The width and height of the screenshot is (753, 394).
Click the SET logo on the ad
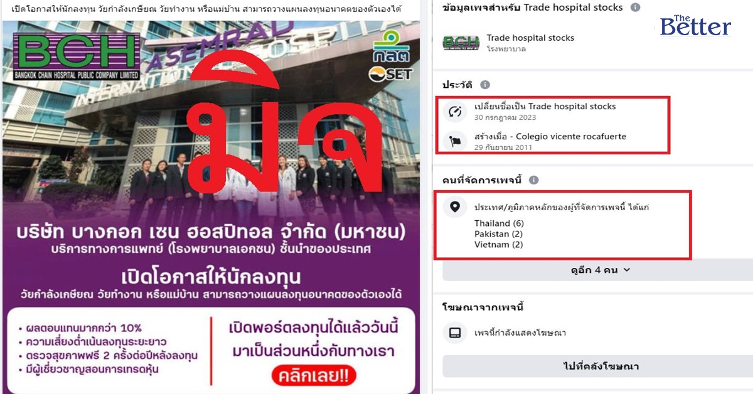click(x=390, y=74)
